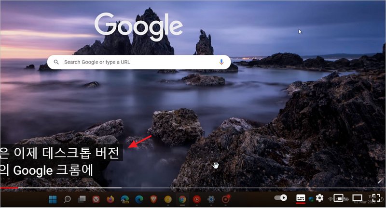This screenshot has height=208, width=386.
Task: Launch Firefox from the taskbar
Action: click(x=110, y=199)
